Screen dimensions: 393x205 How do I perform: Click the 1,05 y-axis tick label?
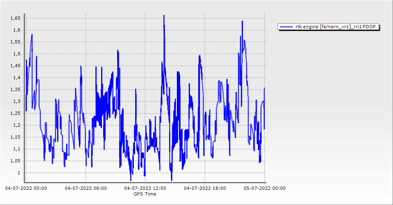click(x=15, y=161)
